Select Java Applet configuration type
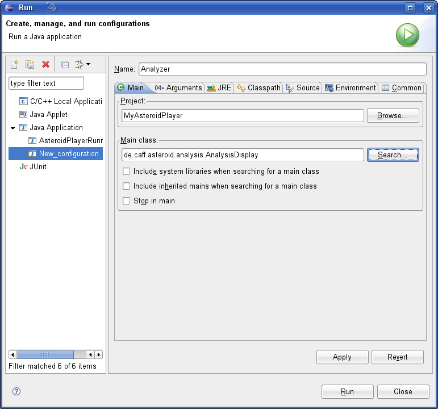 43,114
